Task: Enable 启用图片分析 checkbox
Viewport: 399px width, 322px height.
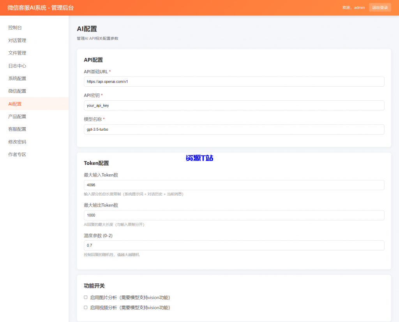Action: click(x=85, y=297)
